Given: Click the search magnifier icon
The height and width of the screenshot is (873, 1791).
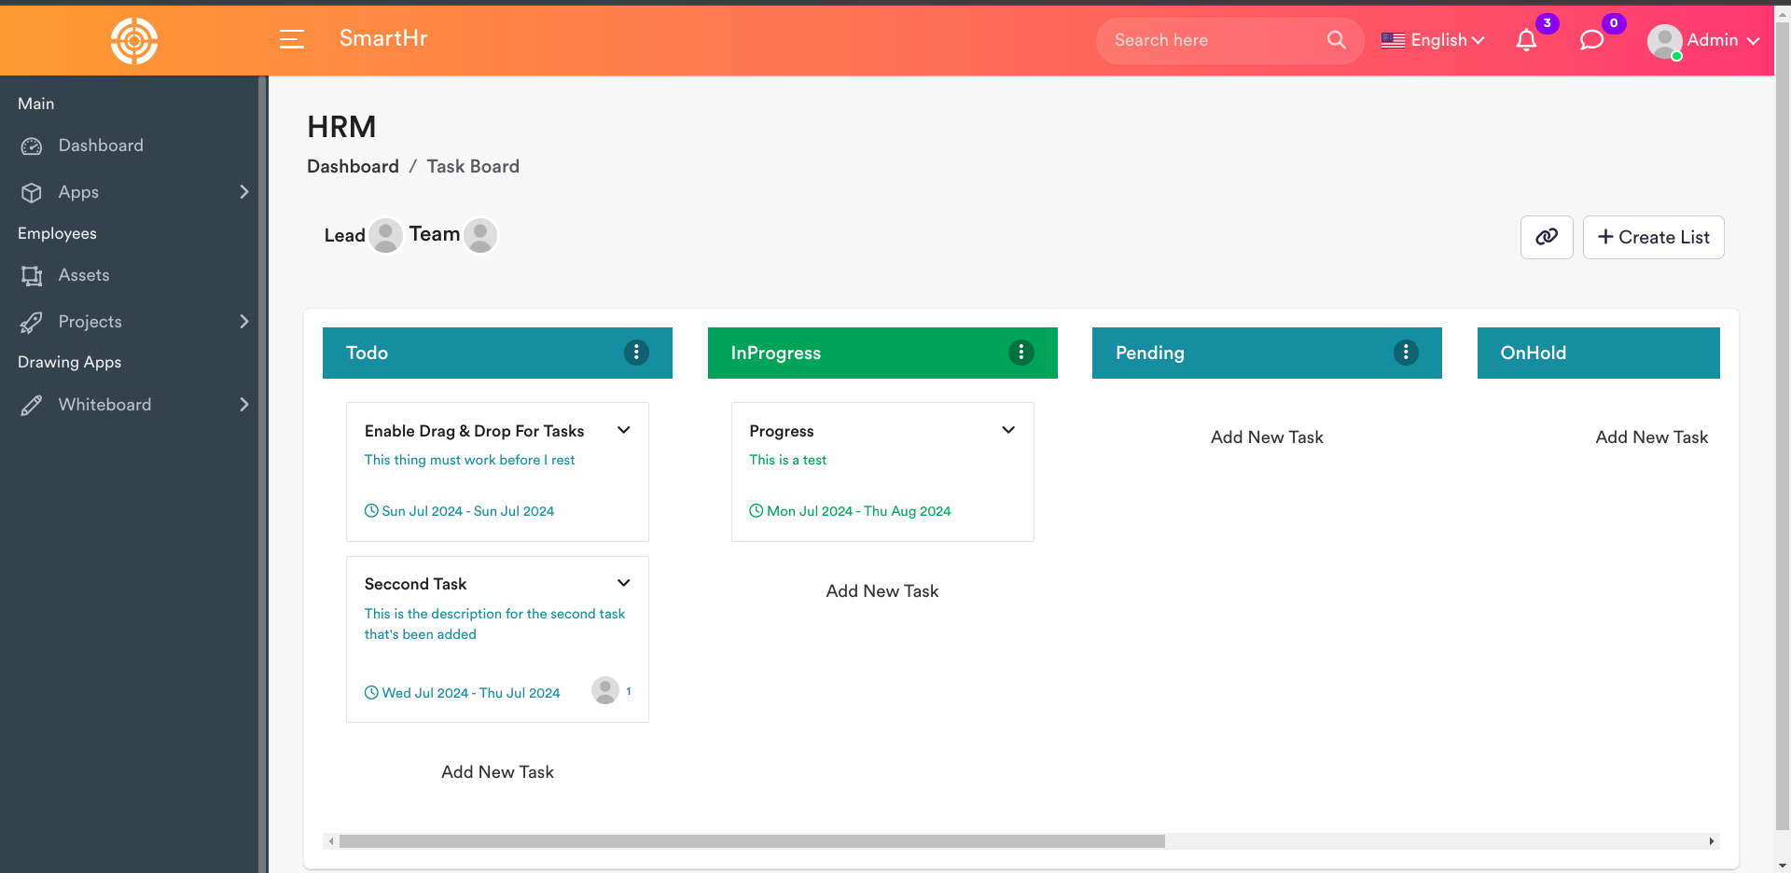Looking at the screenshot, I should 1336,40.
